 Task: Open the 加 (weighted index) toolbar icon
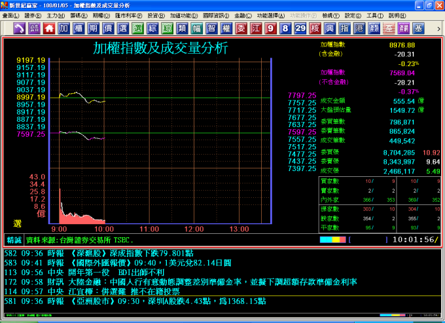point(63,28)
